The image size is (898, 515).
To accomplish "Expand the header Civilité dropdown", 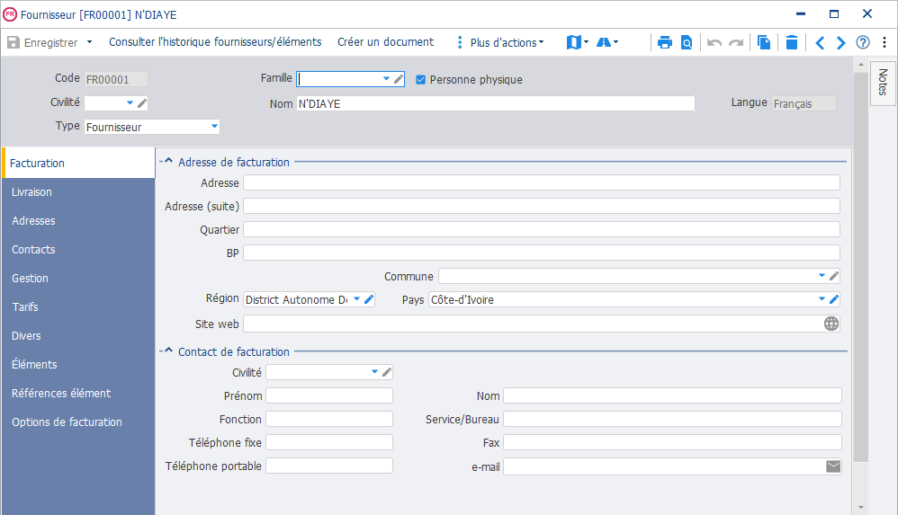I will (x=130, y=103).
